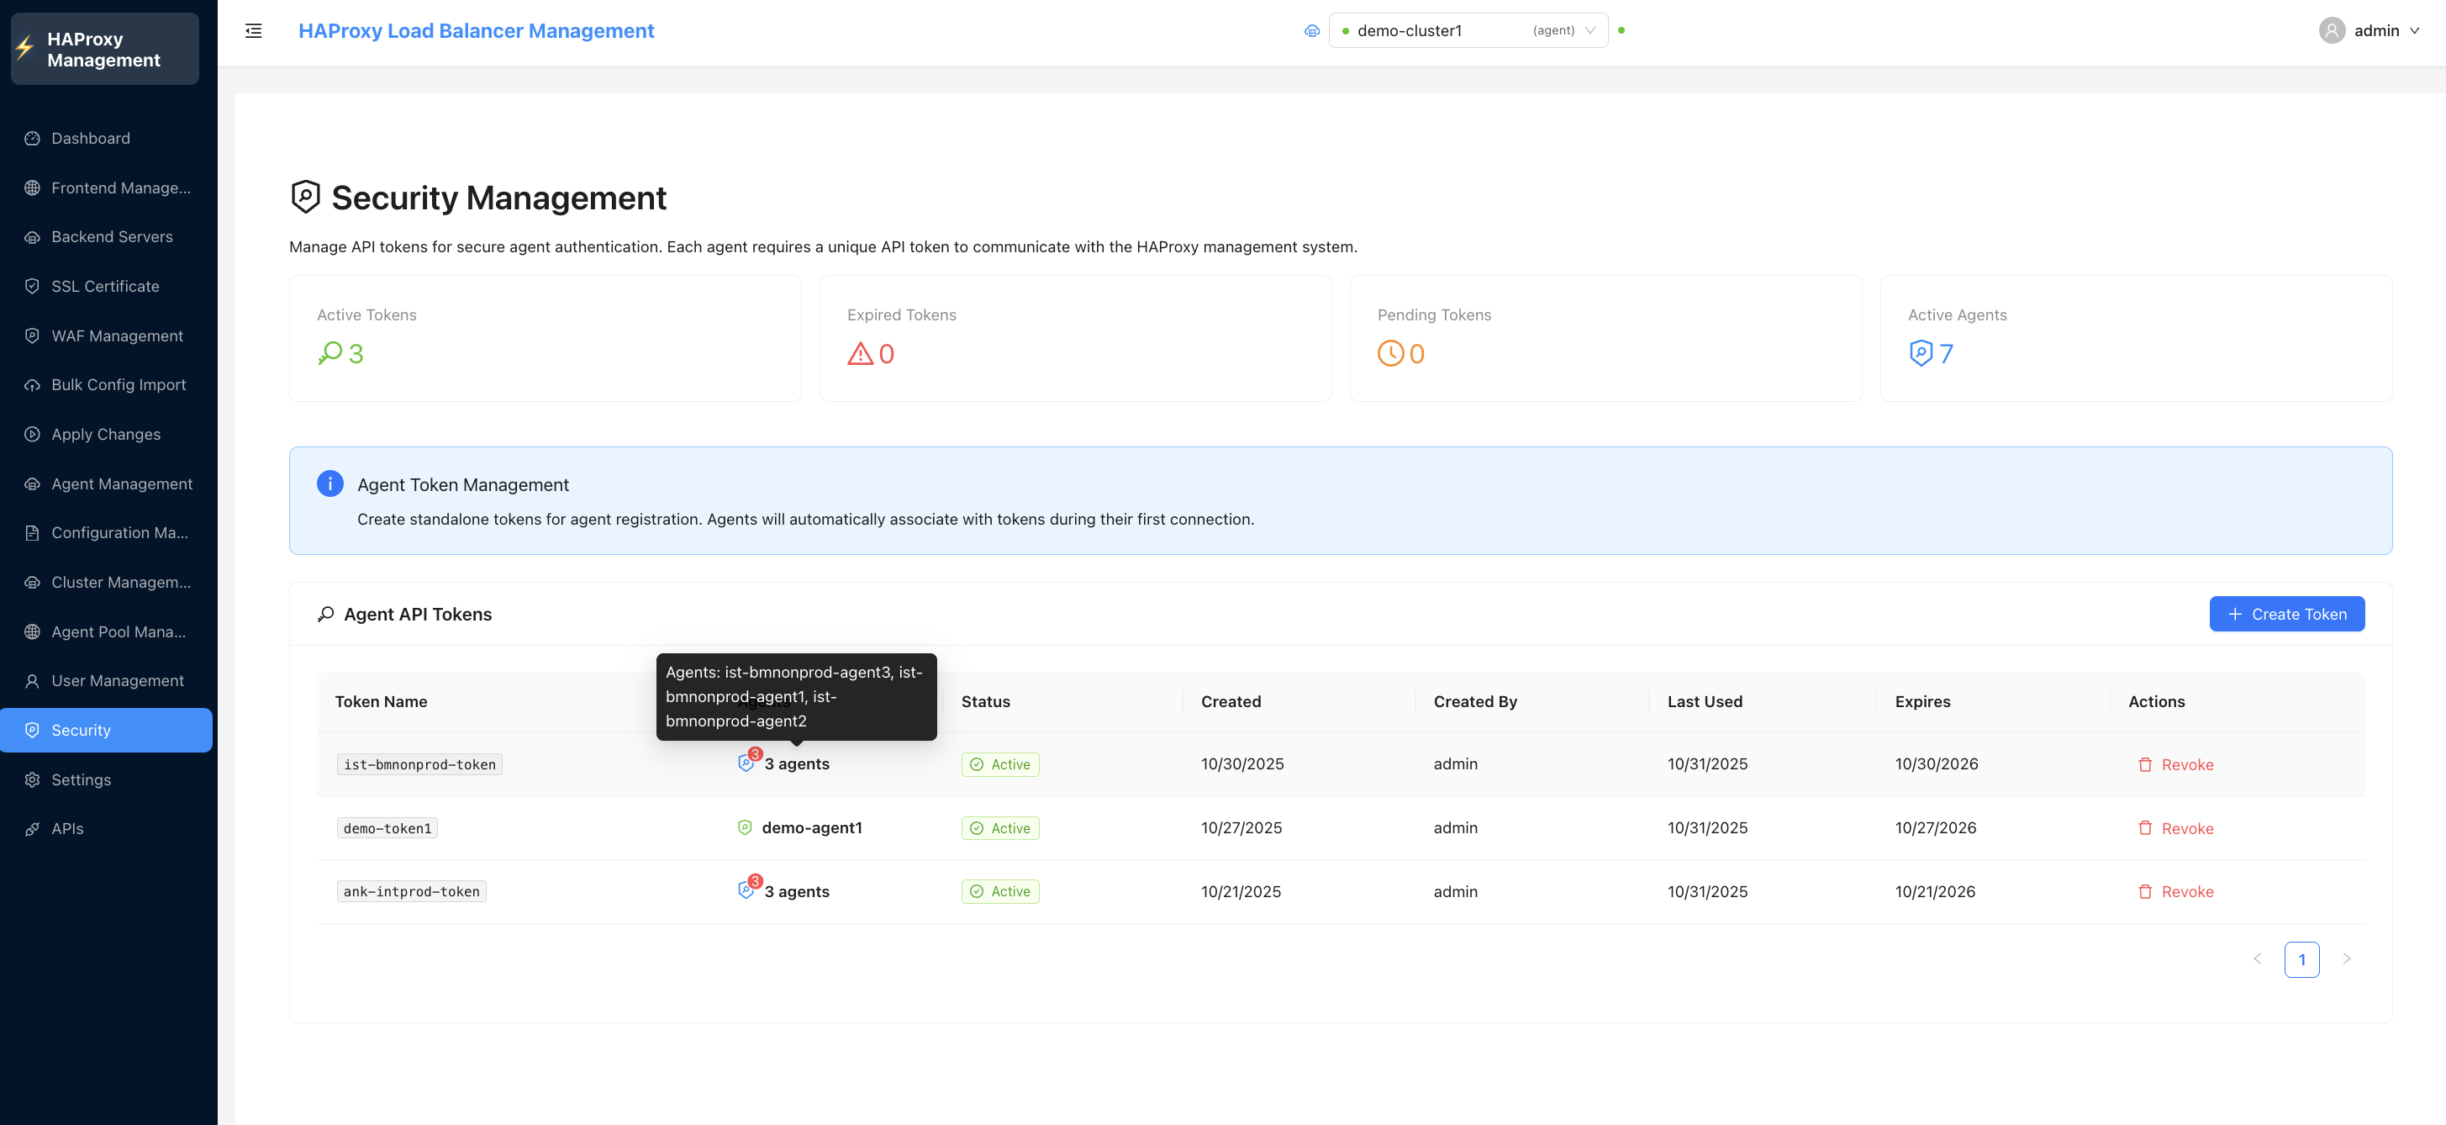Click the previous page arrow
Image resolution: width=2446 pixels, height=1125 pixels.
pos(2257,959)
